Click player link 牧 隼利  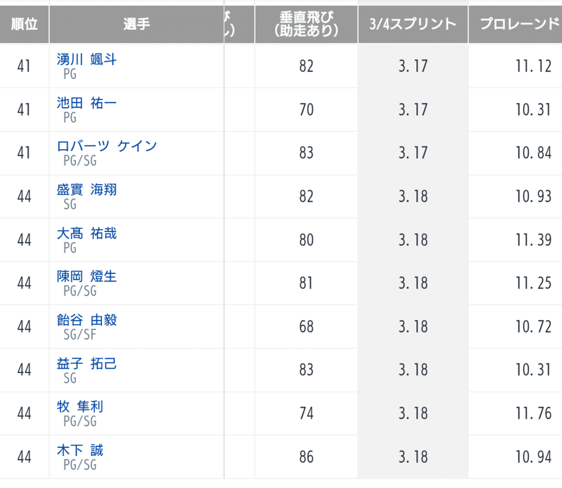pyautogui.click(x=80, y=407)
